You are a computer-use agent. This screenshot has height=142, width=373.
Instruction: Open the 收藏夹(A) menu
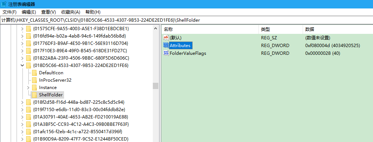click(70, 12)
